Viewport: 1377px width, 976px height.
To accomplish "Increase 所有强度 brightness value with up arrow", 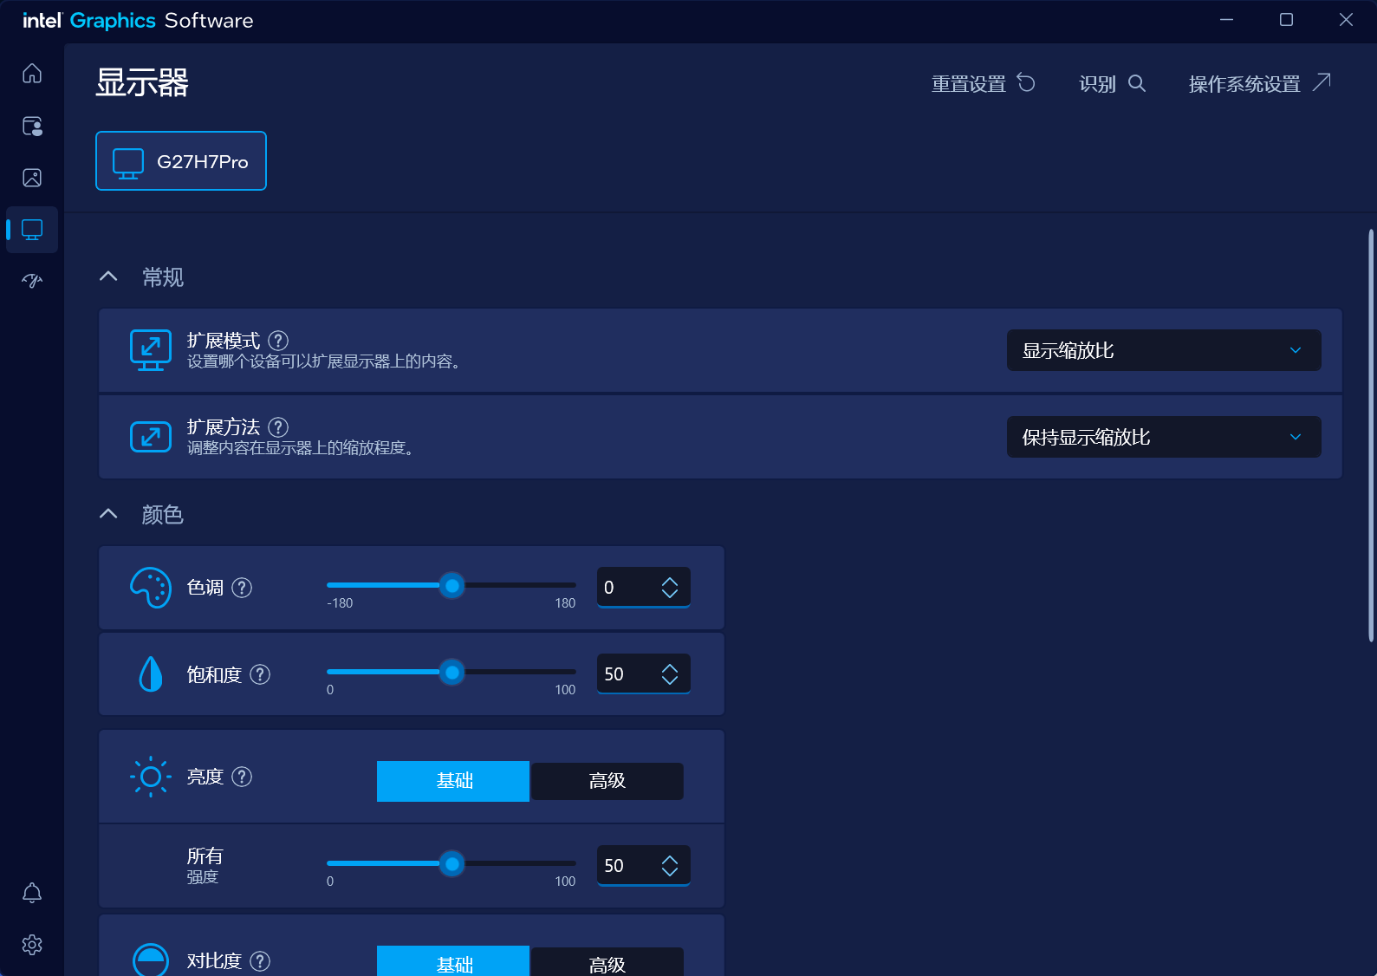I will (x=670, y=859).
